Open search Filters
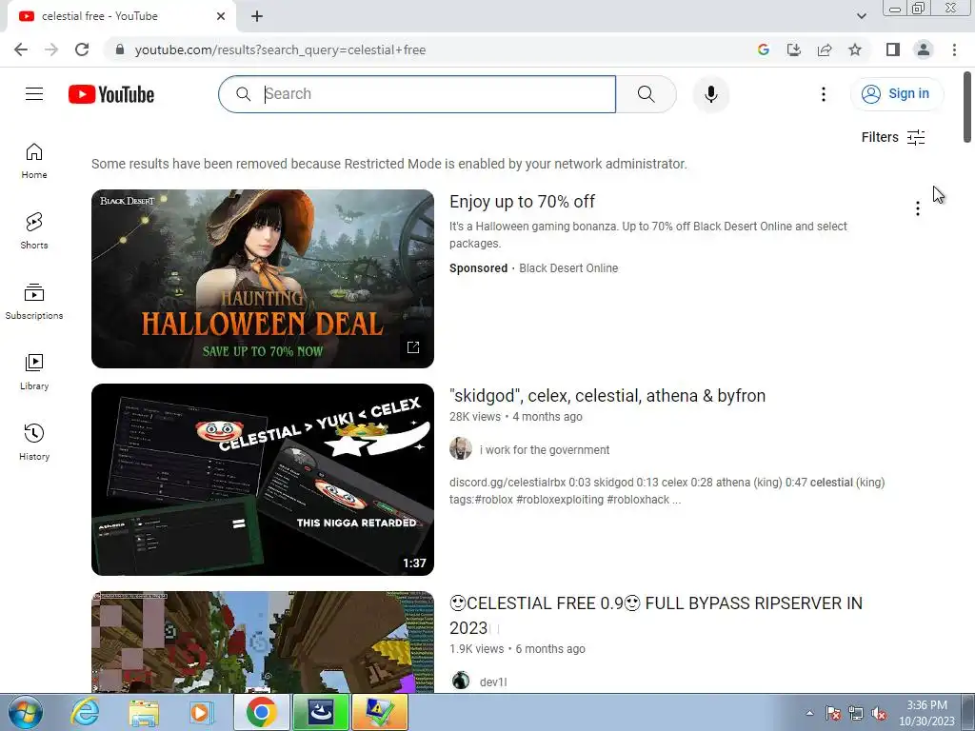Image resolution: width=975 pixels, height=731 pixels. [x=893, y=137]
